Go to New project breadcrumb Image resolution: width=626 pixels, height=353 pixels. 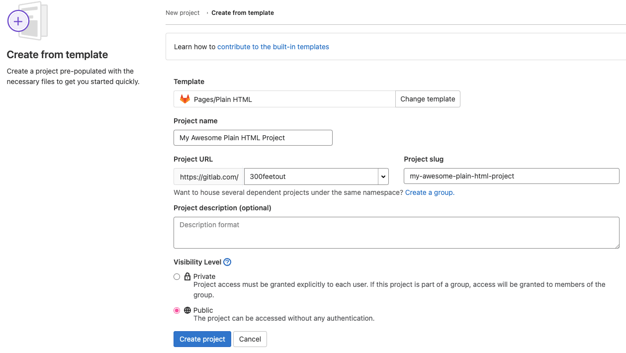(182, 13)
